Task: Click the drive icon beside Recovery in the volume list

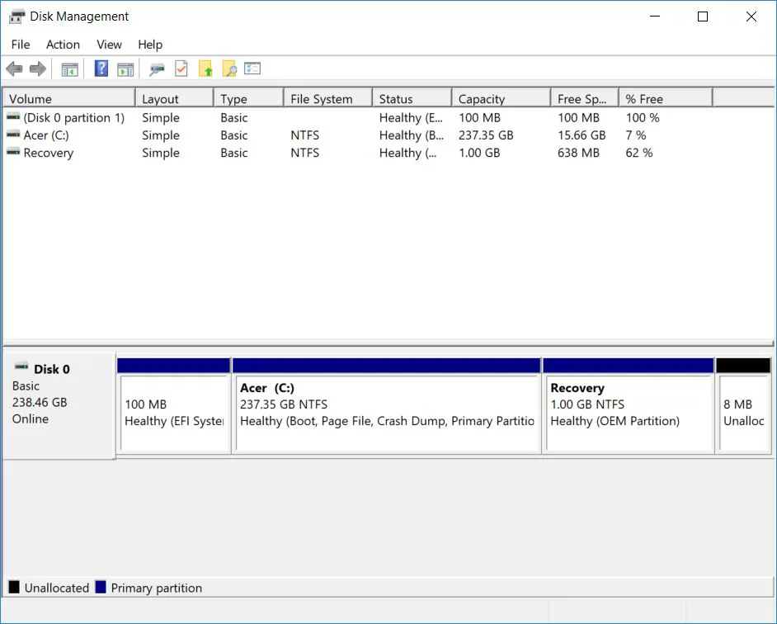Action: [13, 152]
